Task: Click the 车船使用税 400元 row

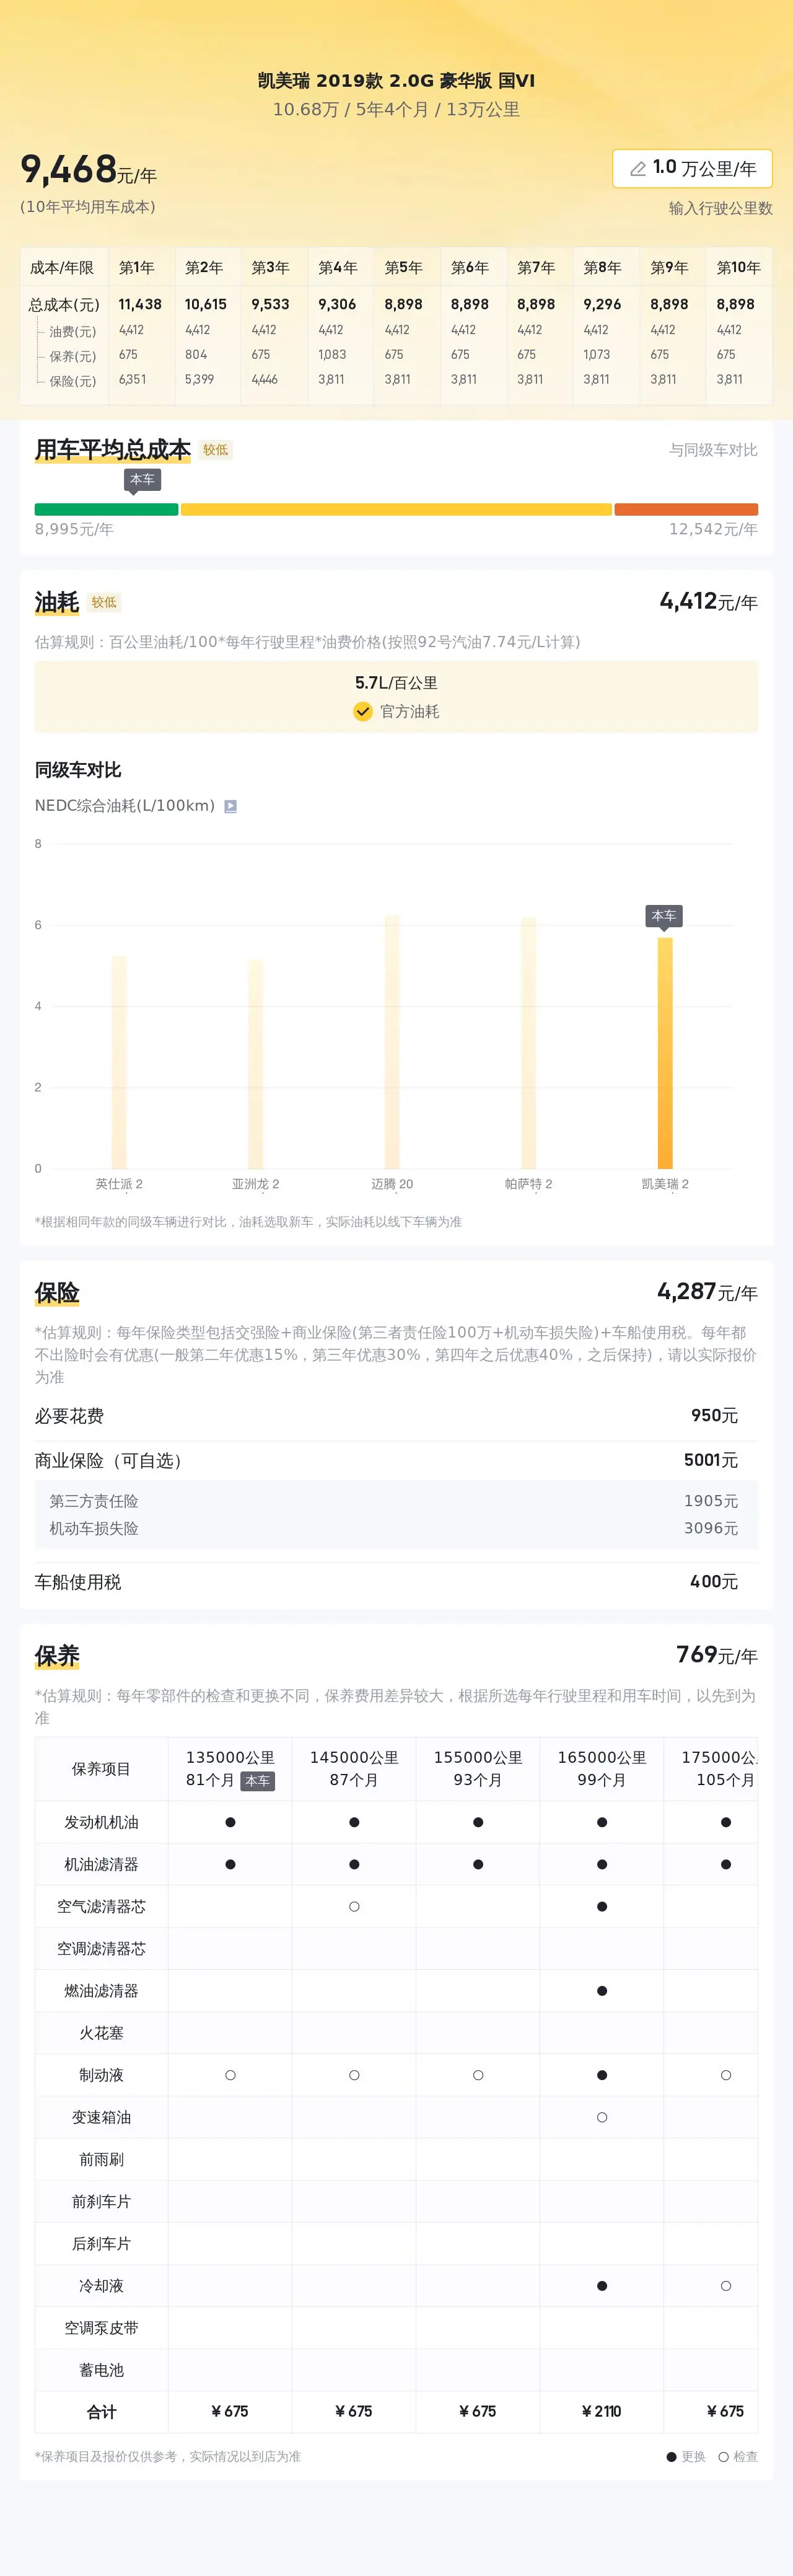Action: pos(396,1582)
